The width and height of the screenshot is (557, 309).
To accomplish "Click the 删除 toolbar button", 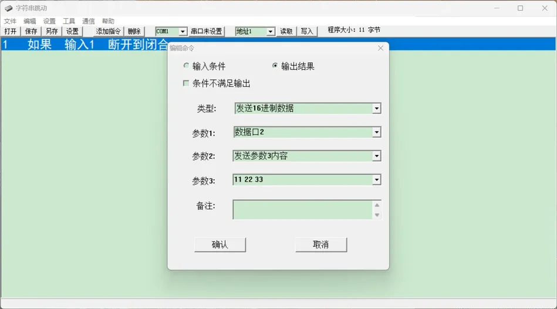I will (x=134, y=31).
